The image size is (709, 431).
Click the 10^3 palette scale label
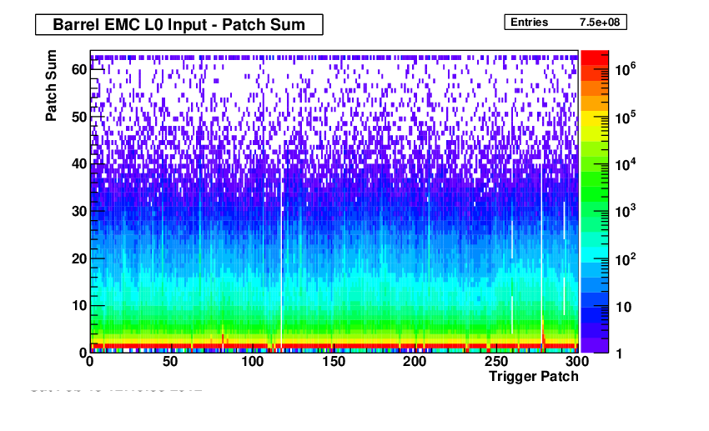626,210
